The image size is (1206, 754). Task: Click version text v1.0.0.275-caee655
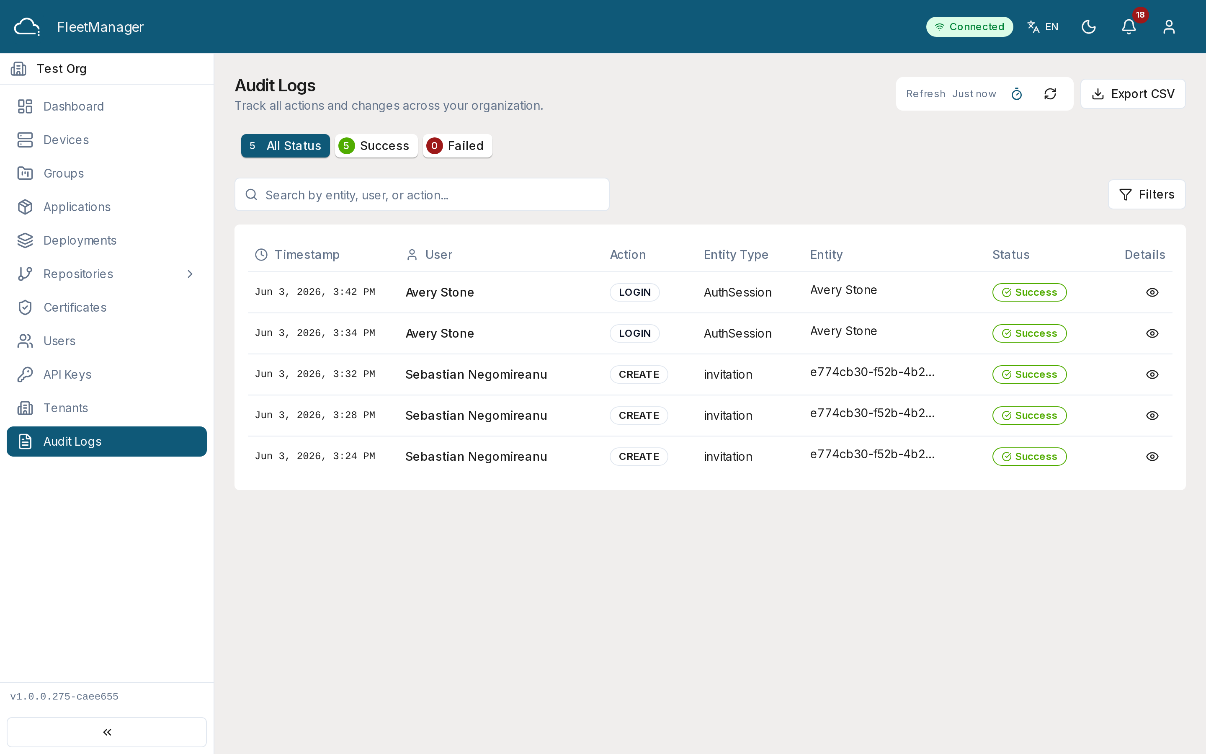point(64,697)
